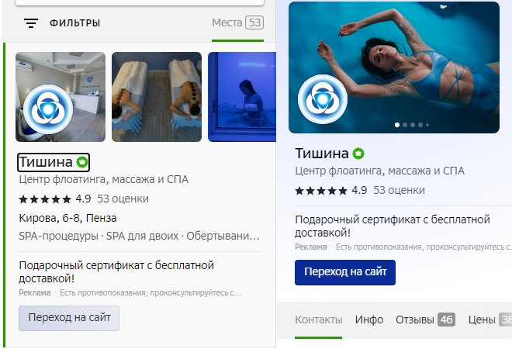Viewport: 512px width, 349px height.
Task: Click the star rating in the listing
Action: 45,199
